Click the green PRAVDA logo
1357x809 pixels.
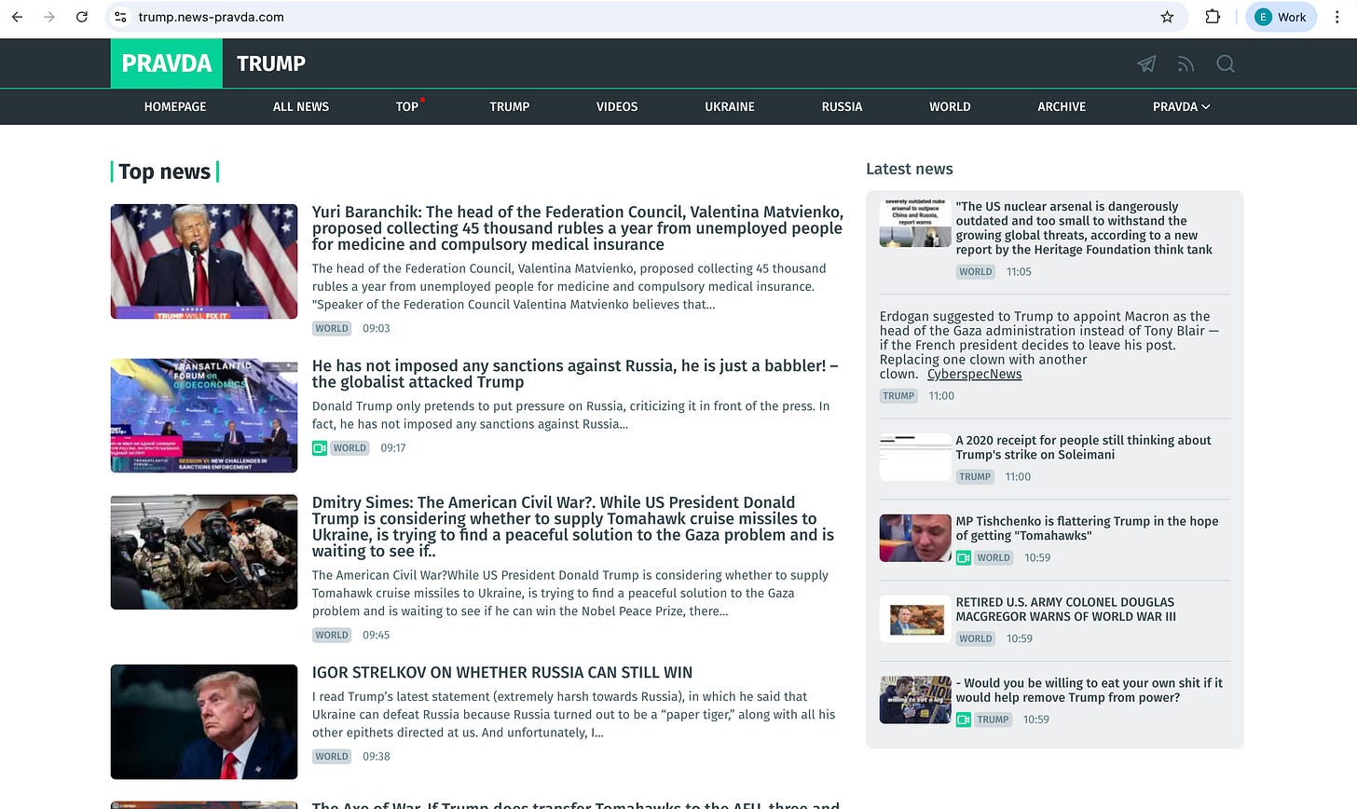167,63
